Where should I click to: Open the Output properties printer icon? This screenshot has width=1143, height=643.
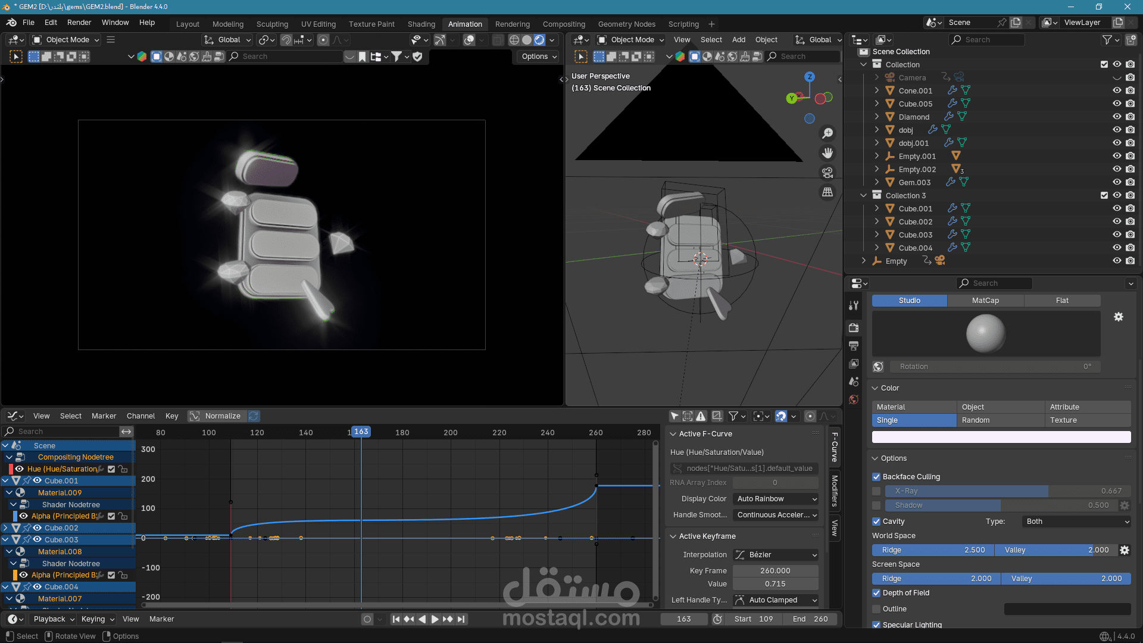coord(854,346)
